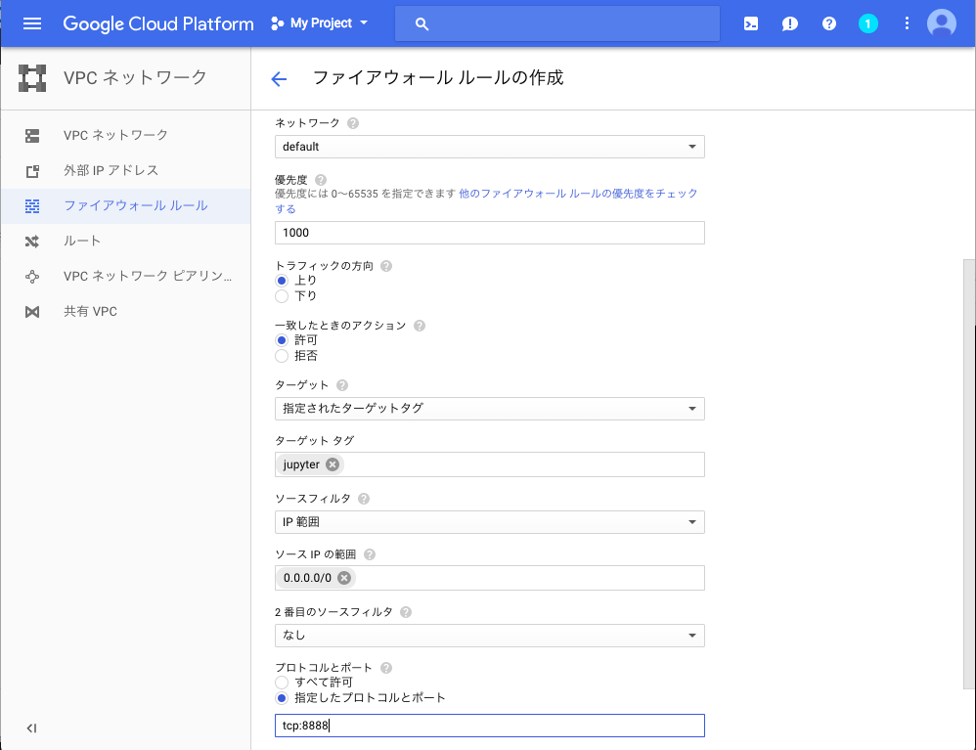The image size is (976, 750).
Task: Remove the 0.0.0.0/0 source range chip
Action: tap(344, 578)
